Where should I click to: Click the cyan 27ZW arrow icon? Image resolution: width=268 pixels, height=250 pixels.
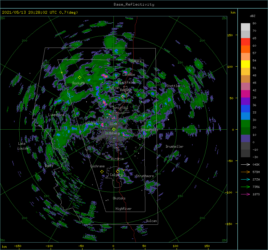pos(245,180)
